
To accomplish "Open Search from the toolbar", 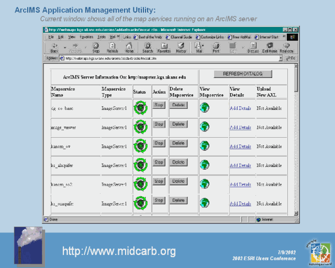I will [x=148, y=48].
